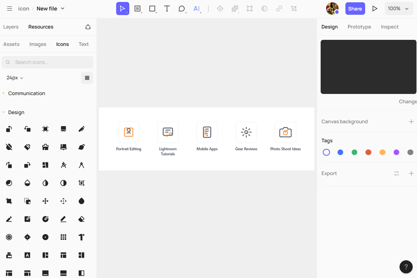This screenshot has height=278, width=417.
Task: Insert the letter A input method icon
Action: coord(27,255)
